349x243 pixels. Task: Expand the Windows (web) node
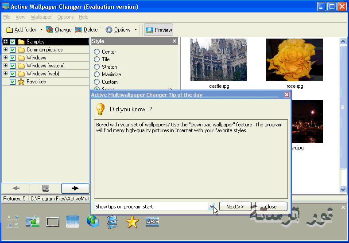pos(6,74)
